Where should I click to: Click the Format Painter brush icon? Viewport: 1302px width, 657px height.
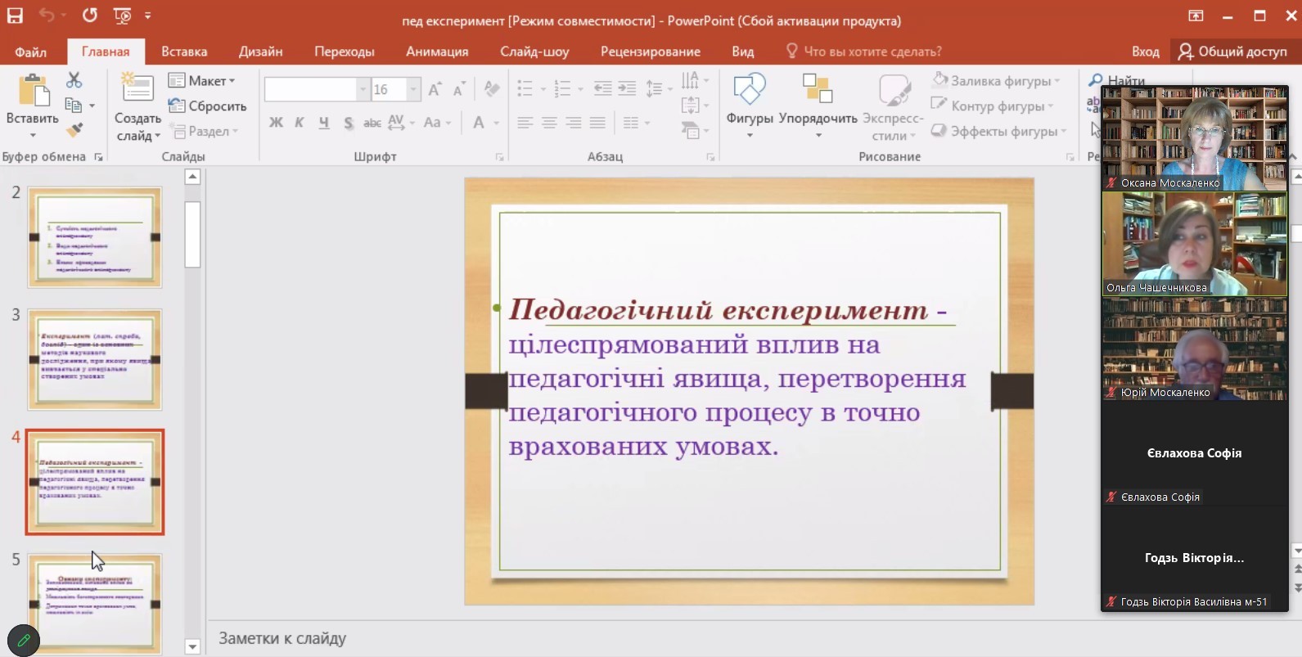(x=74, y=130)
